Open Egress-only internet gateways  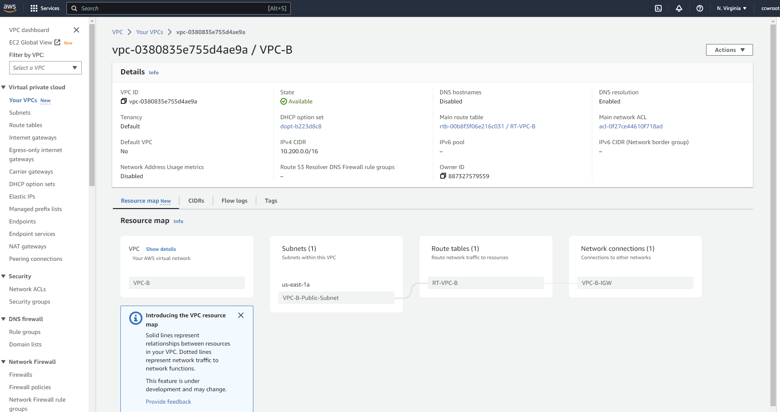click(36, 154)
